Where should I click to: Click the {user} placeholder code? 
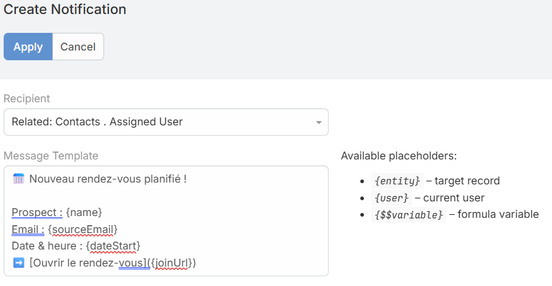393,198
